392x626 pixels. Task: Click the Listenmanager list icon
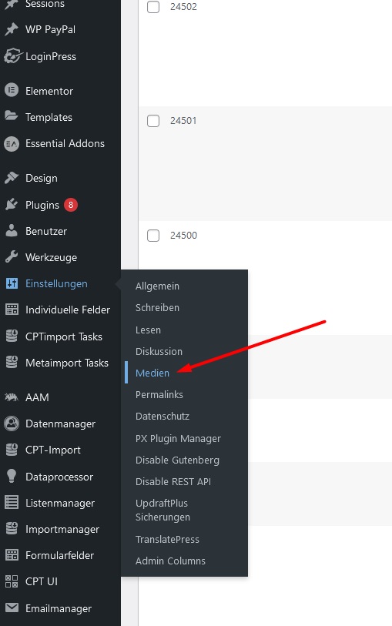(12, 502)
